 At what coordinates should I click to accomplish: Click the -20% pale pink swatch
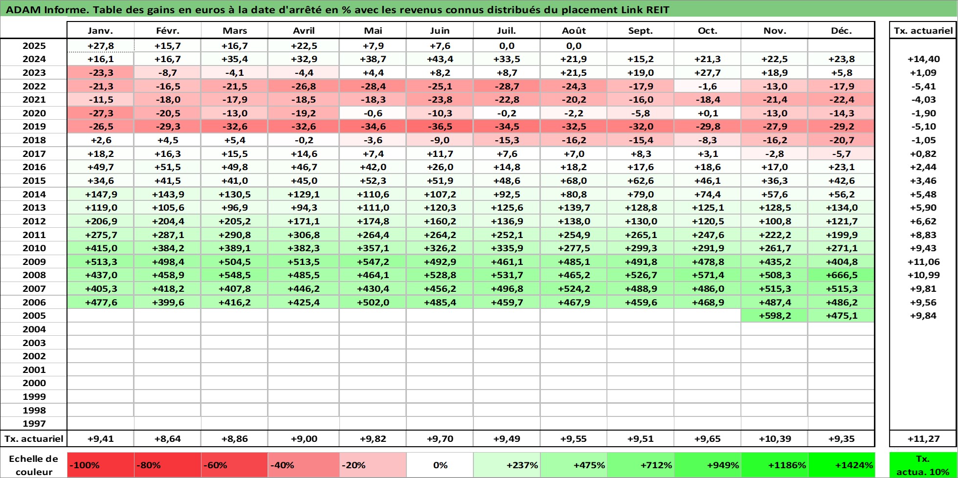coord(373,465)
